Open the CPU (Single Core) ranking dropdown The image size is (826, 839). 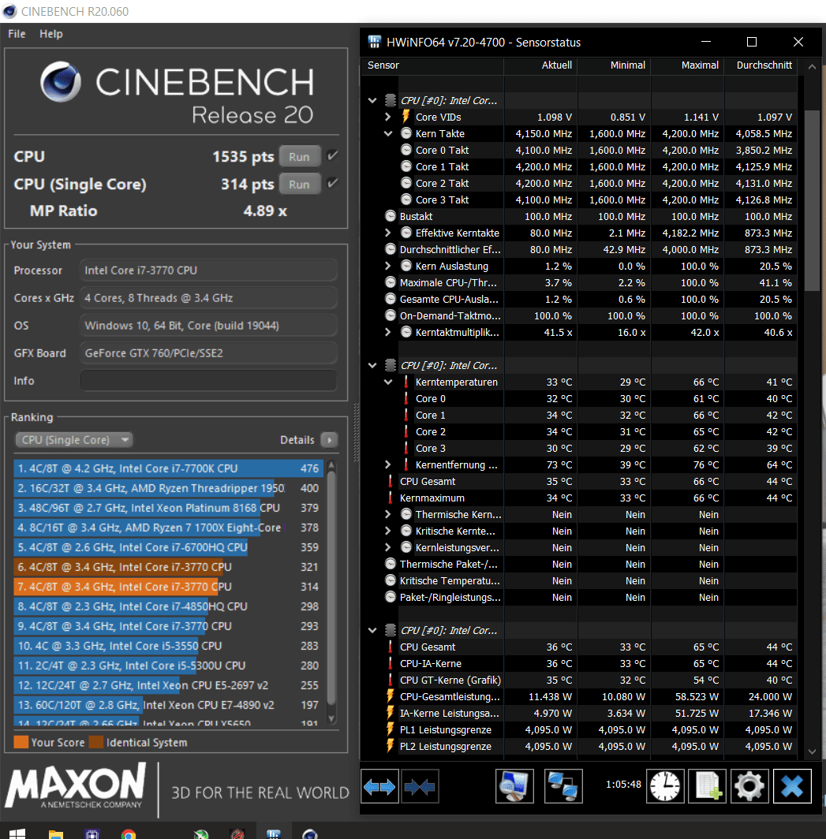(x=74, y=440)
